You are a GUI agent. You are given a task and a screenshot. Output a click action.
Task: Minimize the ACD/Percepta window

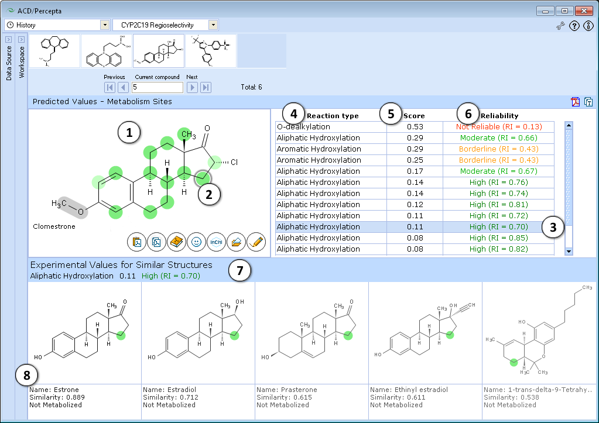tap(545, 11)
